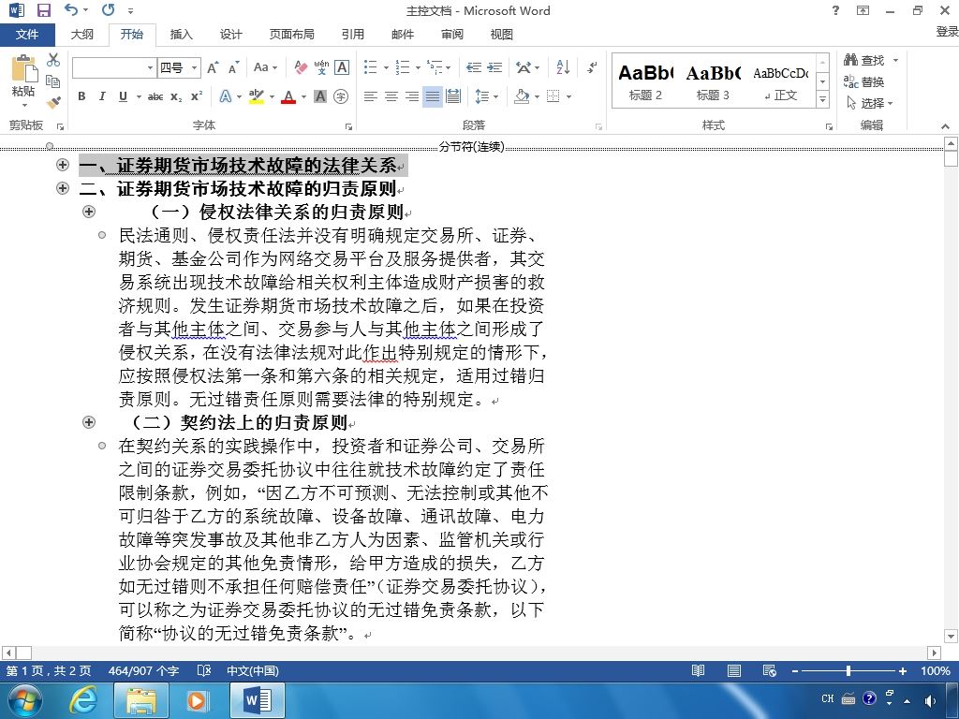
Task: Toggle subscript formatting
Action: [x=176, y=96]
